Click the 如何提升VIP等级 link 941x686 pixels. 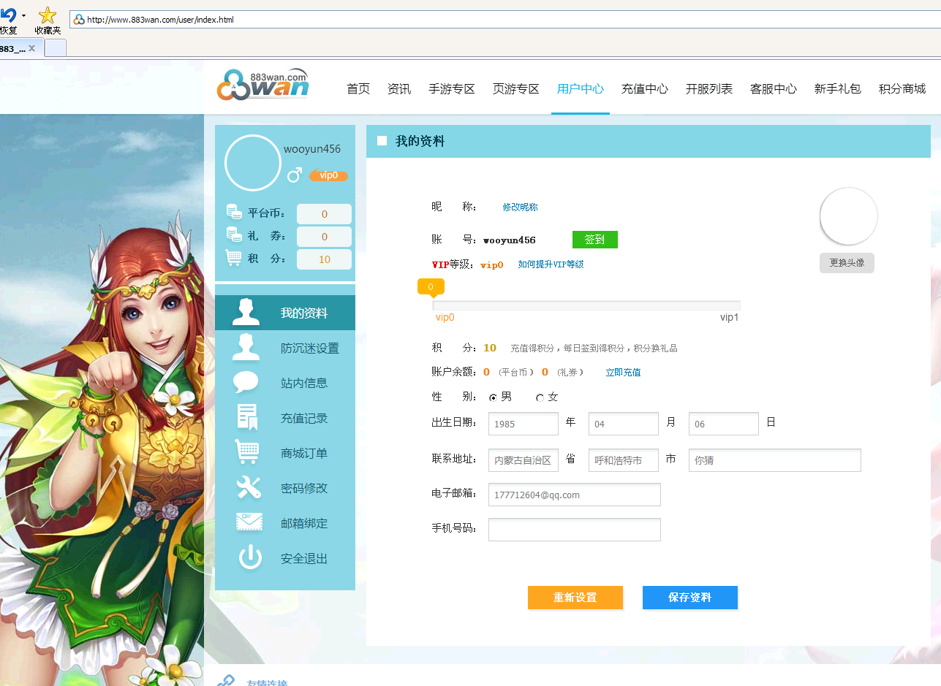coord(551,264)
